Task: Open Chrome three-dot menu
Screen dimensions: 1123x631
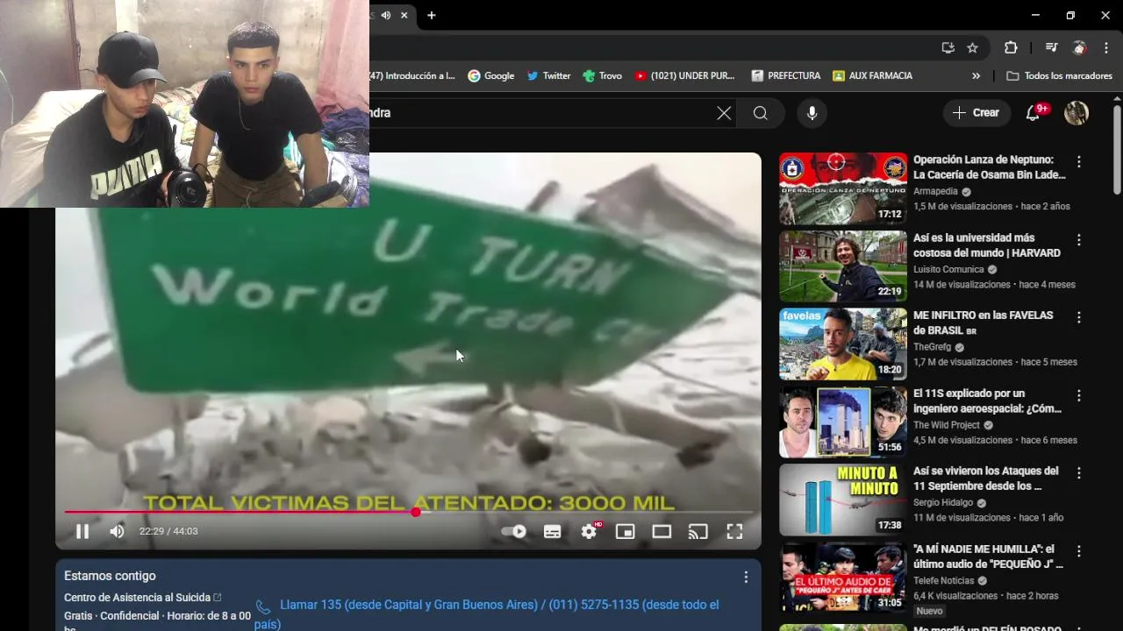Action: point(1105,47)
